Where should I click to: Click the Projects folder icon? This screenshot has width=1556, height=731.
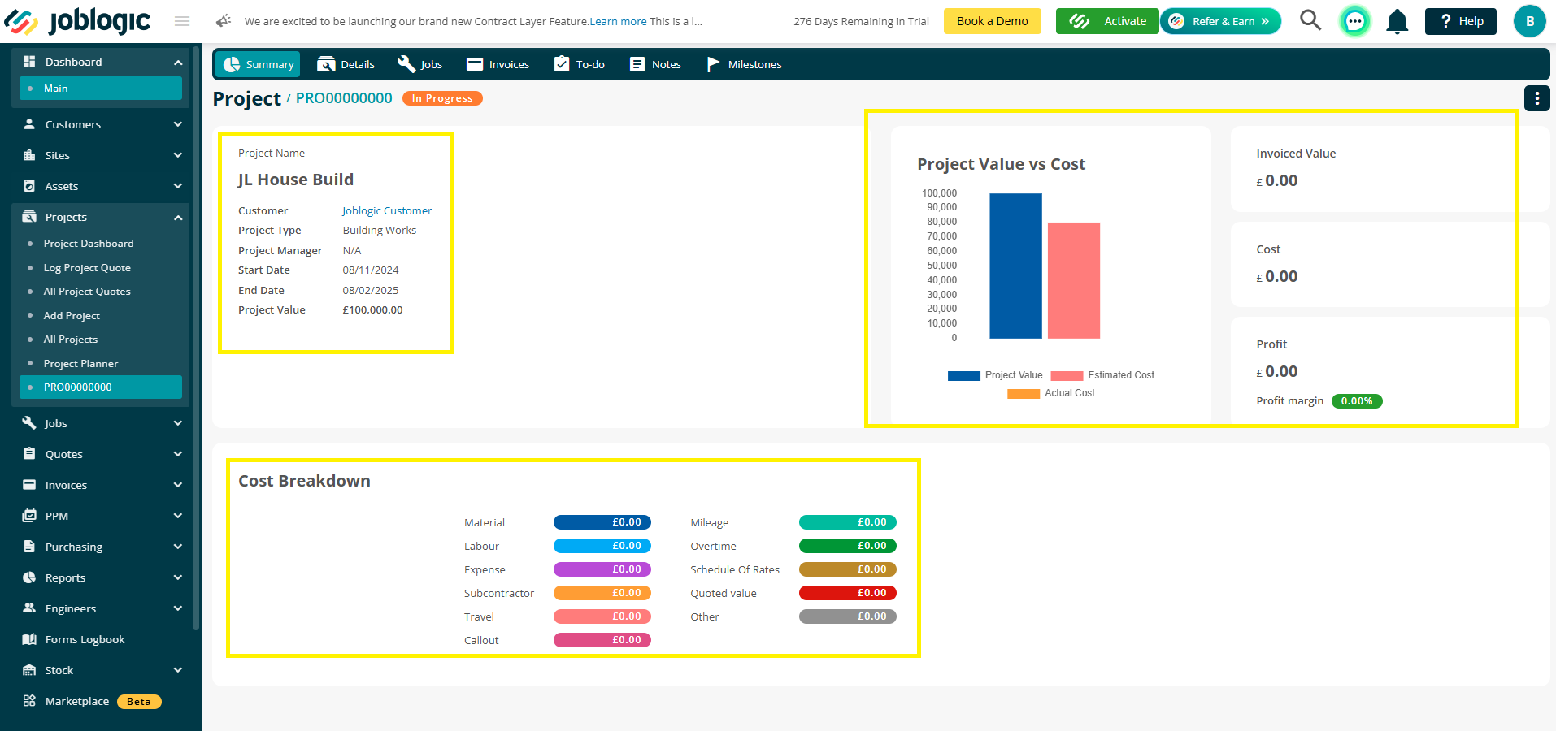[x=29, y=217]
